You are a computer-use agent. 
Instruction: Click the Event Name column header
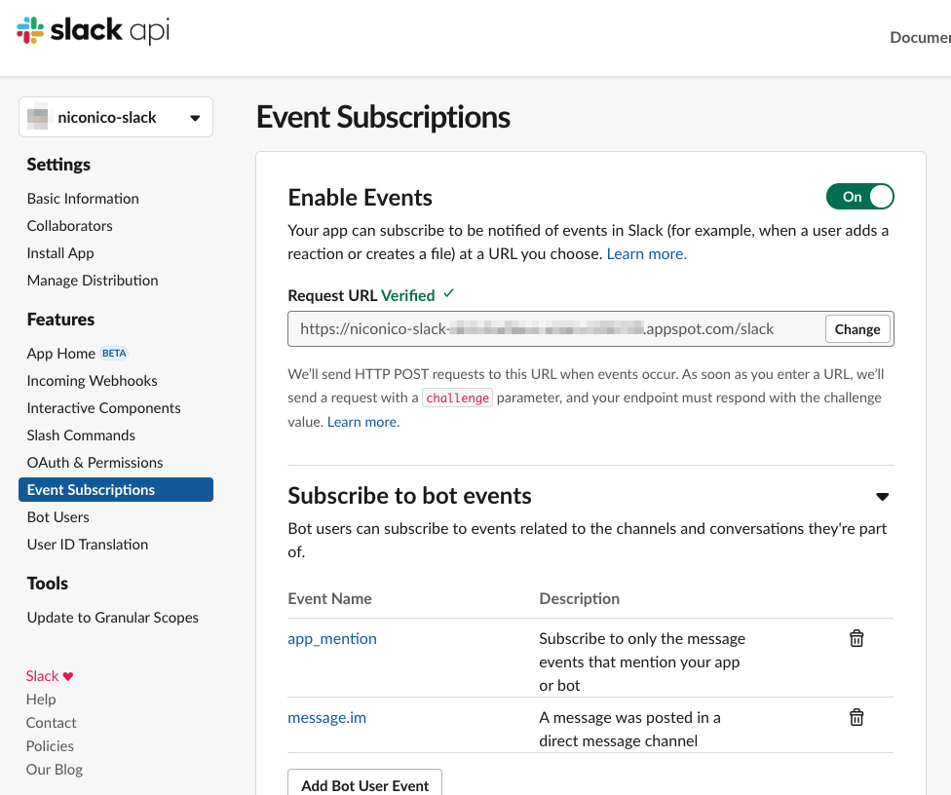(330, 599)
